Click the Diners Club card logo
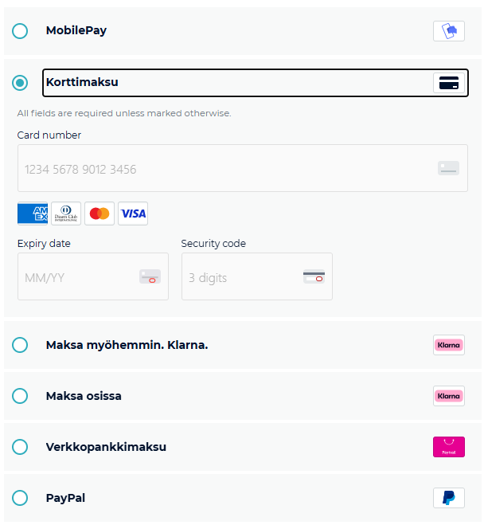This screenshot has height=525, width=484. [x=66, y=214]
